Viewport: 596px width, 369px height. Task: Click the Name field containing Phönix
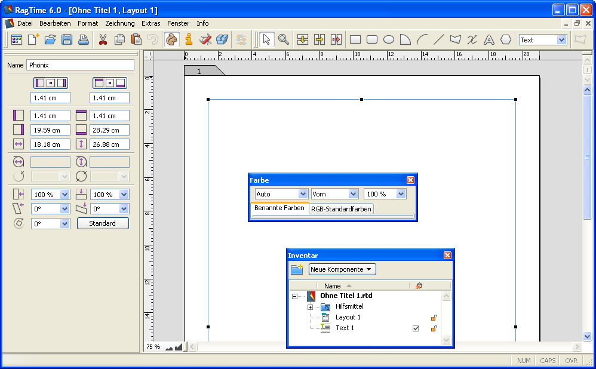tap(80, 65)
